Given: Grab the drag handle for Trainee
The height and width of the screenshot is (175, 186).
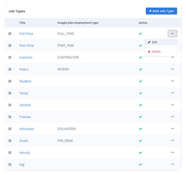Looking at the screenshot, I should click(x=10, y=117).
